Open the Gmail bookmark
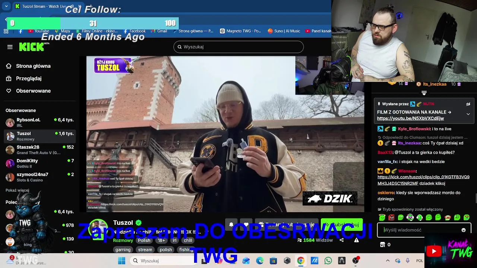Image resolution: width=477 pixels, height=268 pixels. point(159,31)
